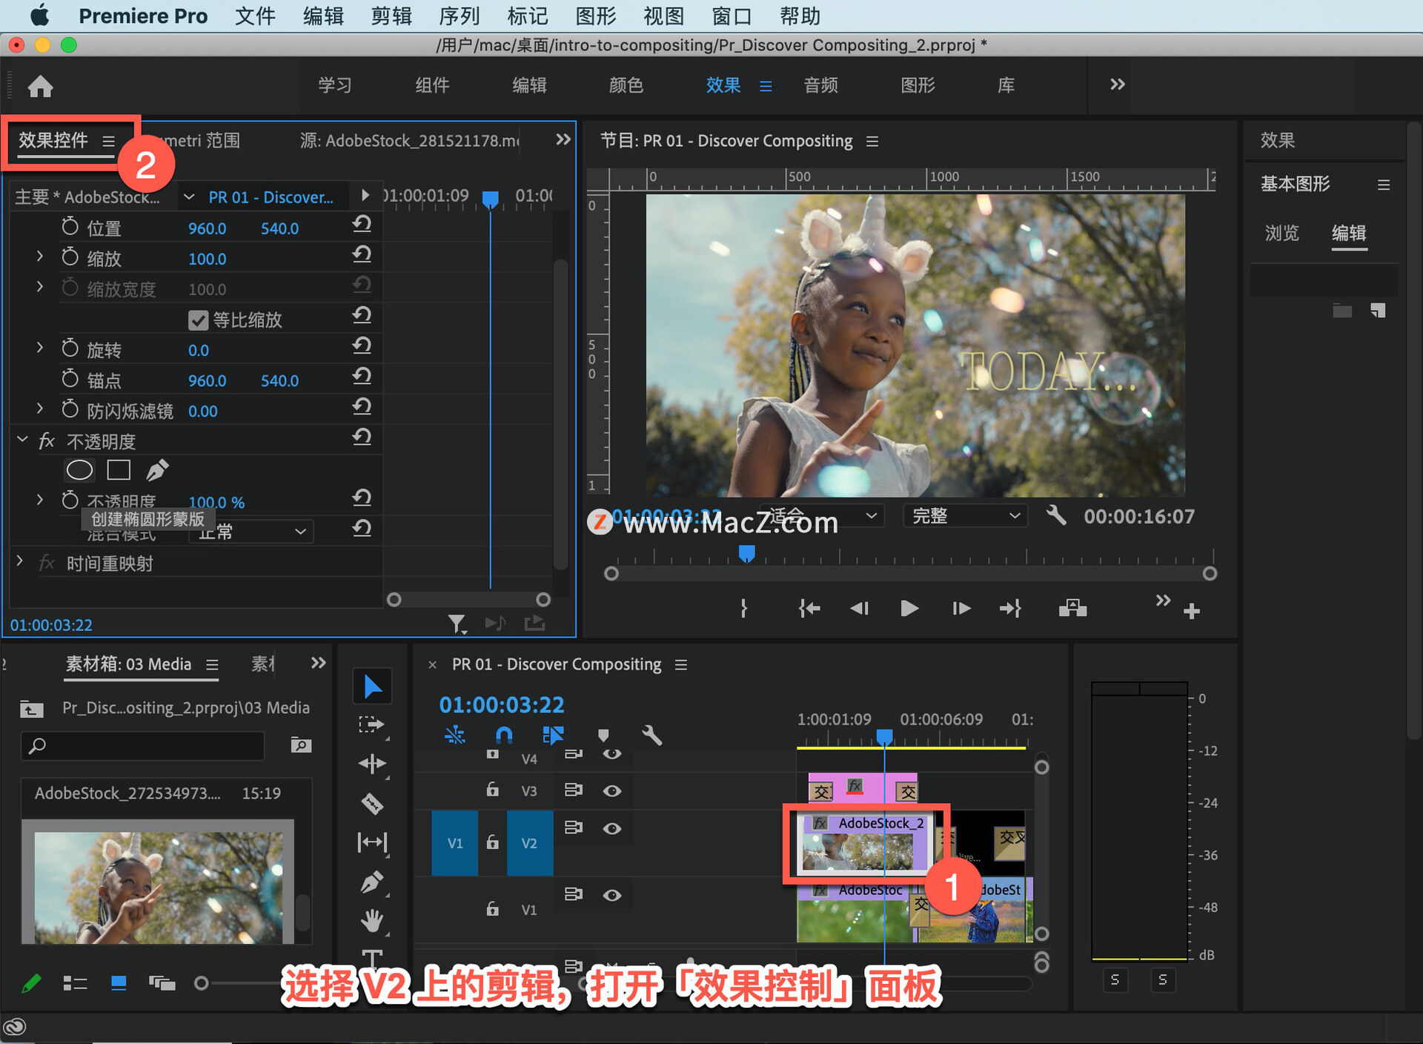Play the program monitor
The height and width of the screenshot is (1044, 1423).
pyautogui.click(x=909, y=609)
